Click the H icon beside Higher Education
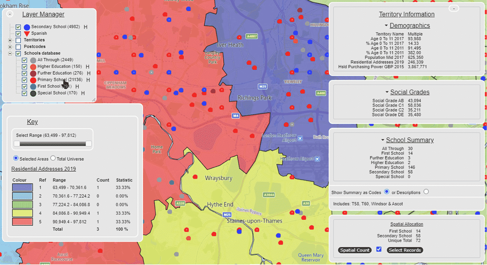The height and width of the screenshot is (265, 487). click(88, 67)
